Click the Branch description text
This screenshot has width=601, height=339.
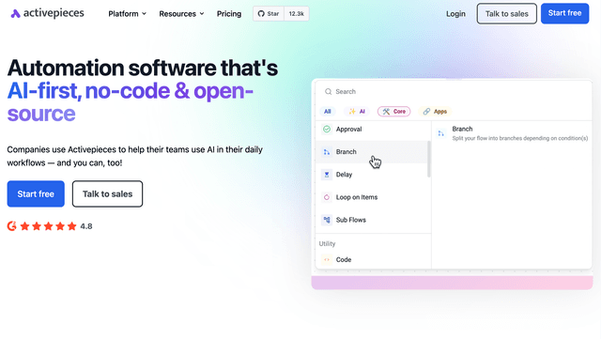tap(519, 138)
